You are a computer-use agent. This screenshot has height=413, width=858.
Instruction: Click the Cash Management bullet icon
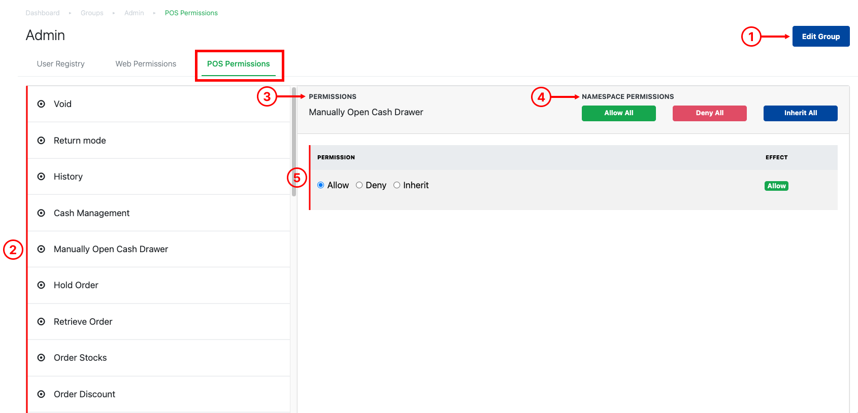coord(41,213)
